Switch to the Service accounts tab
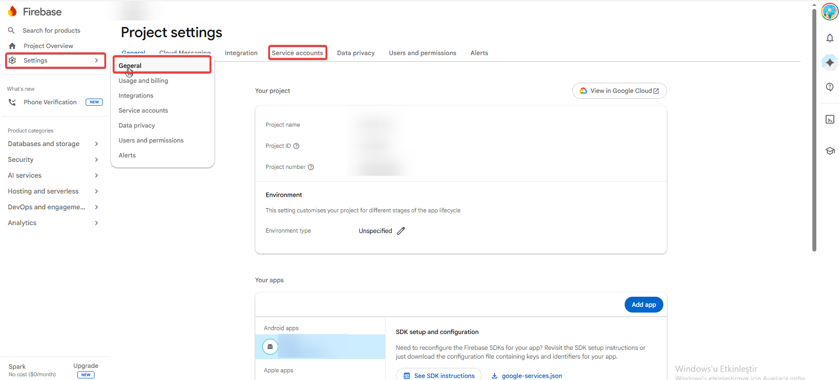The height and width of the screenshot is (380, 839). [298, 53]
